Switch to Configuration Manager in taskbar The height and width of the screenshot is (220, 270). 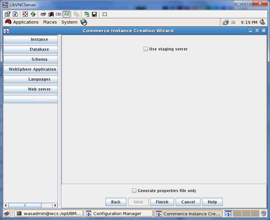coord(118,214)
